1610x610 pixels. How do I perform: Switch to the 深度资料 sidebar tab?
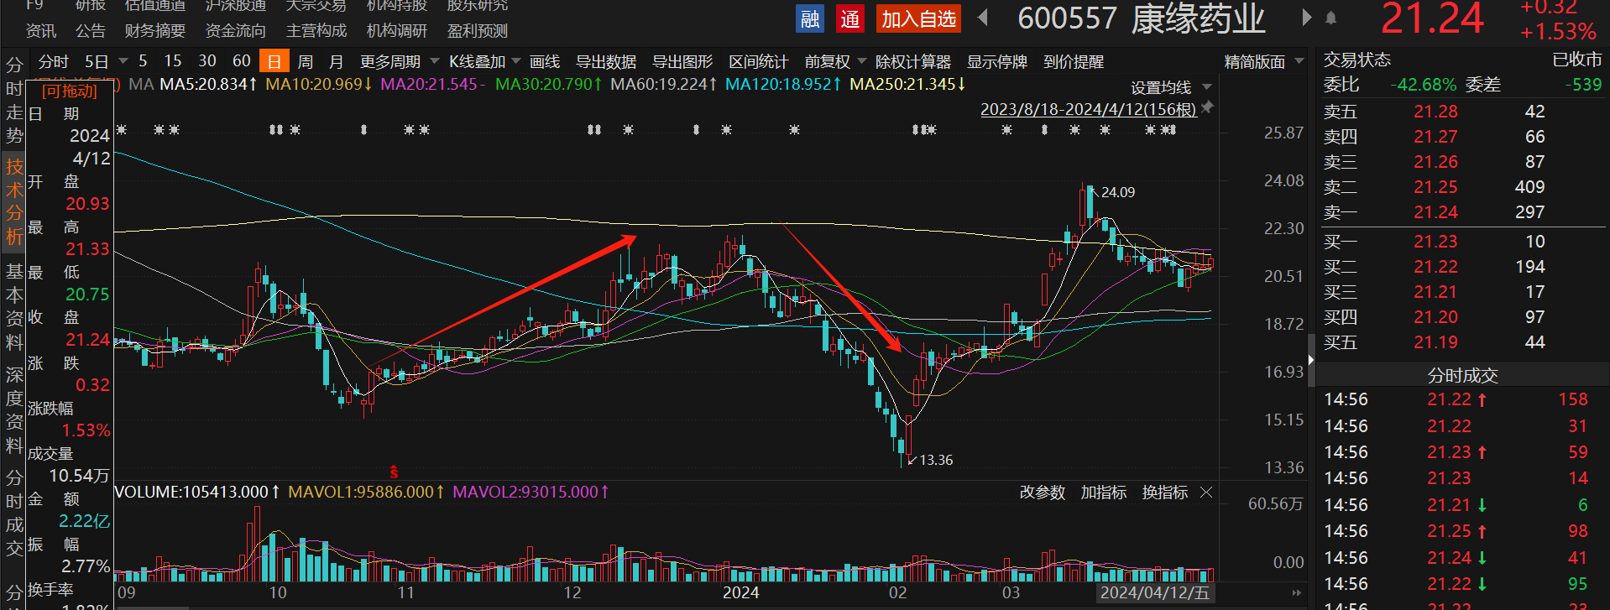click(x=14, y=410)
